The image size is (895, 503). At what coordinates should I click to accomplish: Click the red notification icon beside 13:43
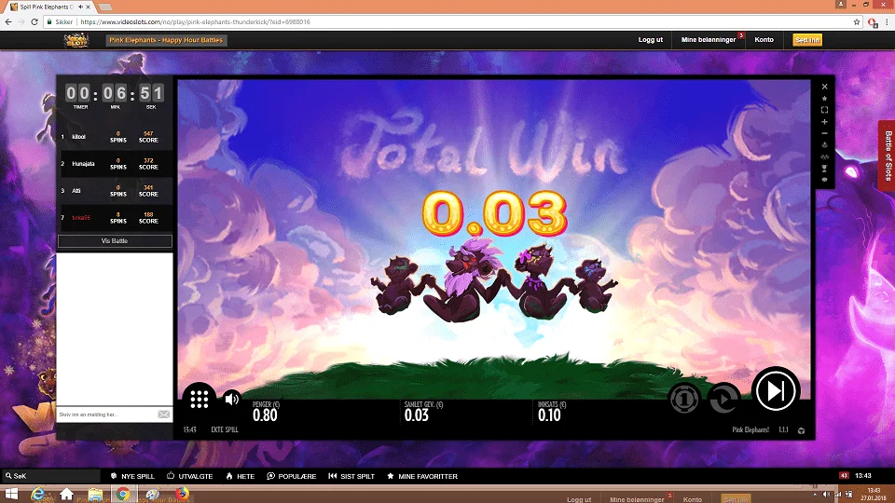(x=844, y=476)
